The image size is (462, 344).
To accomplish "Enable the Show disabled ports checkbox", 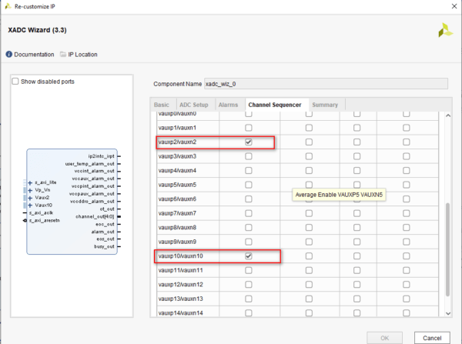I will click(17, 82).
